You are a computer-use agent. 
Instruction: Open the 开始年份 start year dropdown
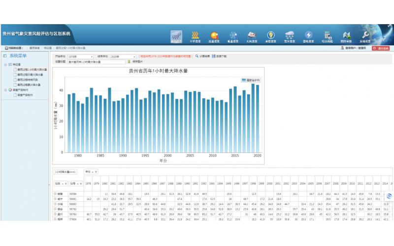click(80, 57)
